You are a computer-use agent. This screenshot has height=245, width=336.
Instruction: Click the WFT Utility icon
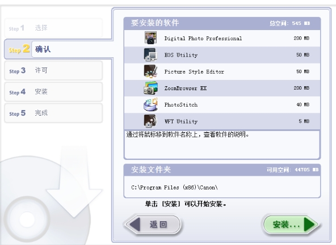[x=150, y=121]
